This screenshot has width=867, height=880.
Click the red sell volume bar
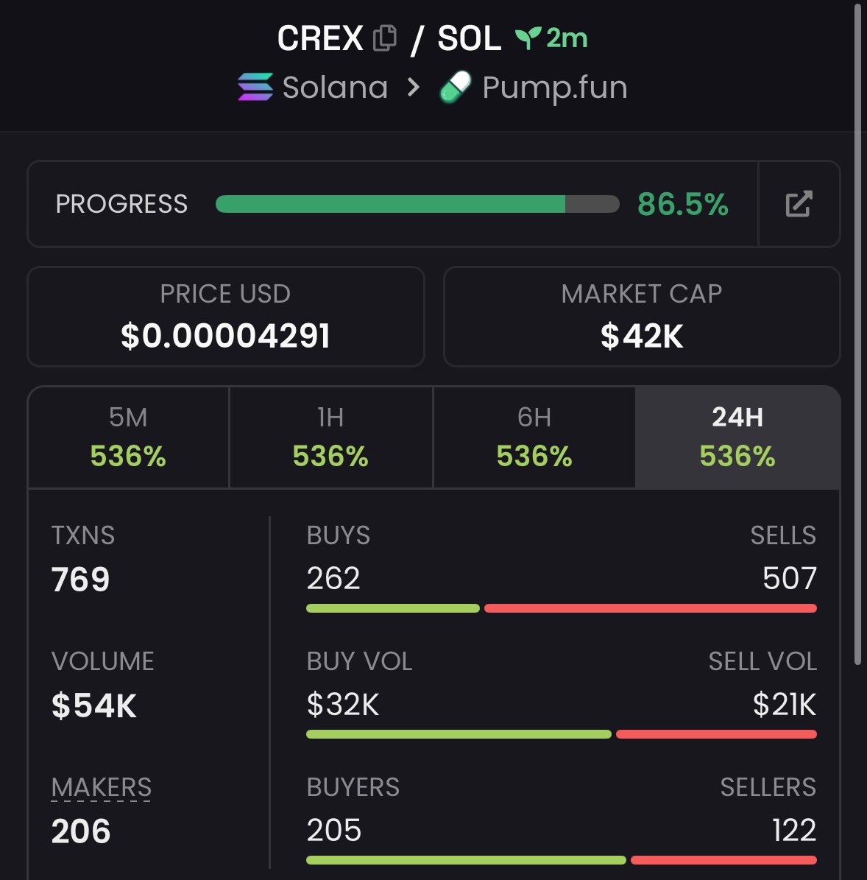click(x=716, y=734)
